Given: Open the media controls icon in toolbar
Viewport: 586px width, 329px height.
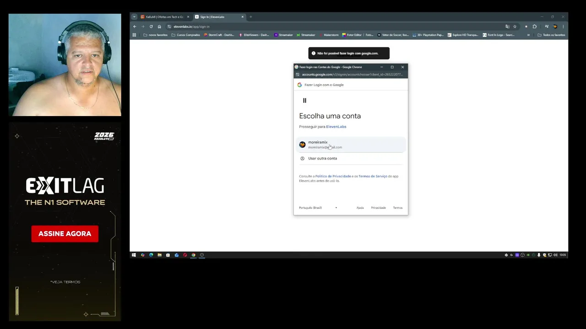Looking at the screenshot, I should (x=547, y=27).
